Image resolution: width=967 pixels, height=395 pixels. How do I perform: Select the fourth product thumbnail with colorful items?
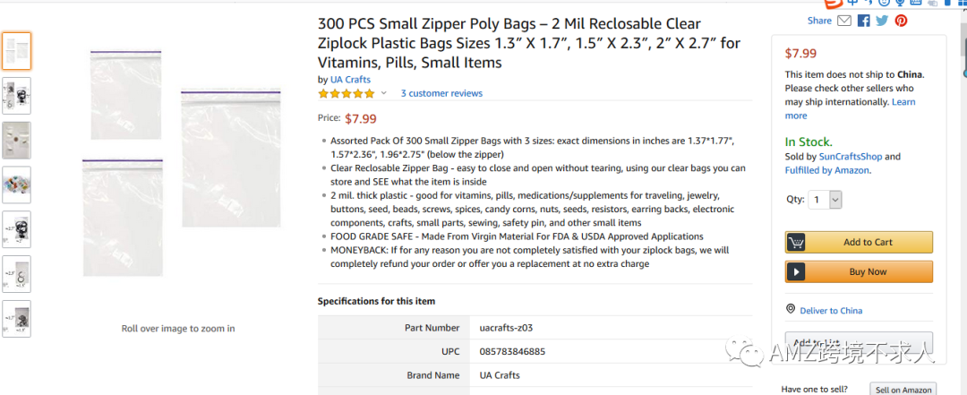click(16, 185)
